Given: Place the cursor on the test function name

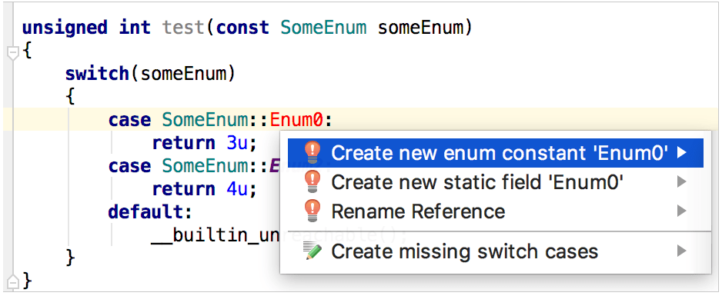Looking at the screenshot, I should point(183,28).
